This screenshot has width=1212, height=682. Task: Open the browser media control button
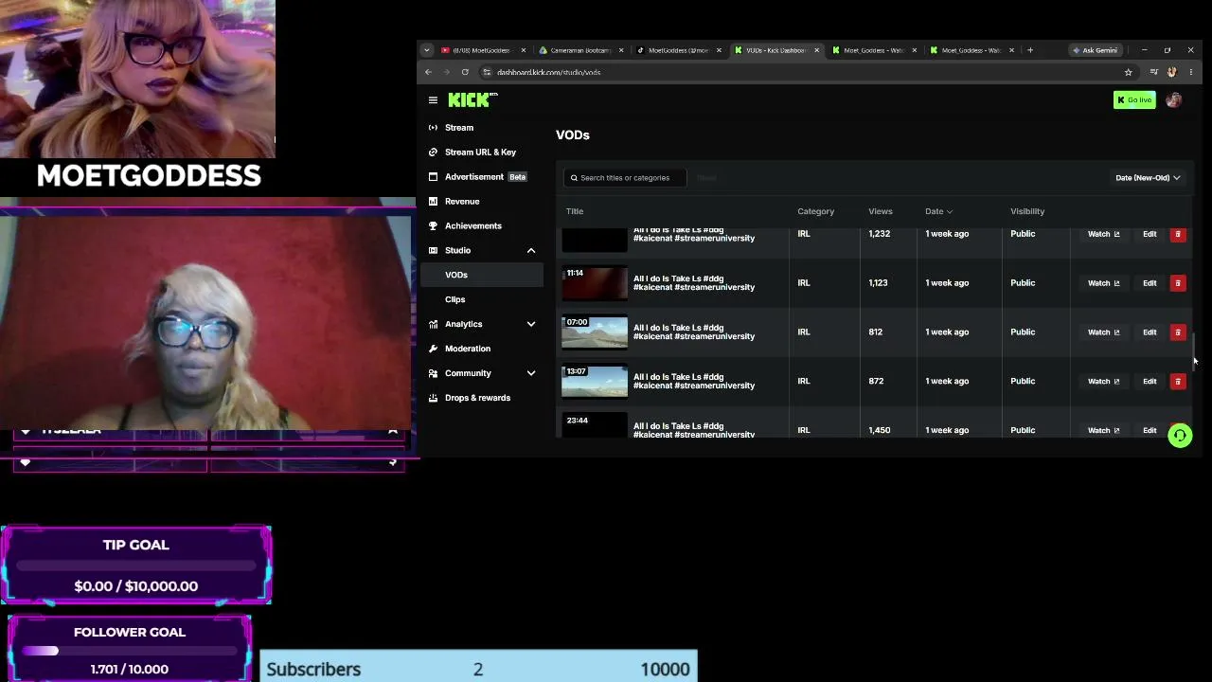(1153, 72)
